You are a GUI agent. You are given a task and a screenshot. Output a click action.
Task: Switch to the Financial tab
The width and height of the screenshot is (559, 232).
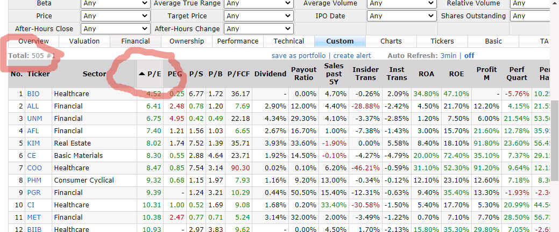[136, 41]
